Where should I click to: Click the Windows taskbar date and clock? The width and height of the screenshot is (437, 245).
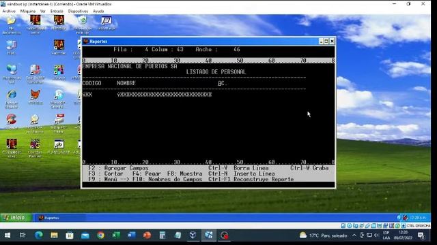[x=403, y=235]
